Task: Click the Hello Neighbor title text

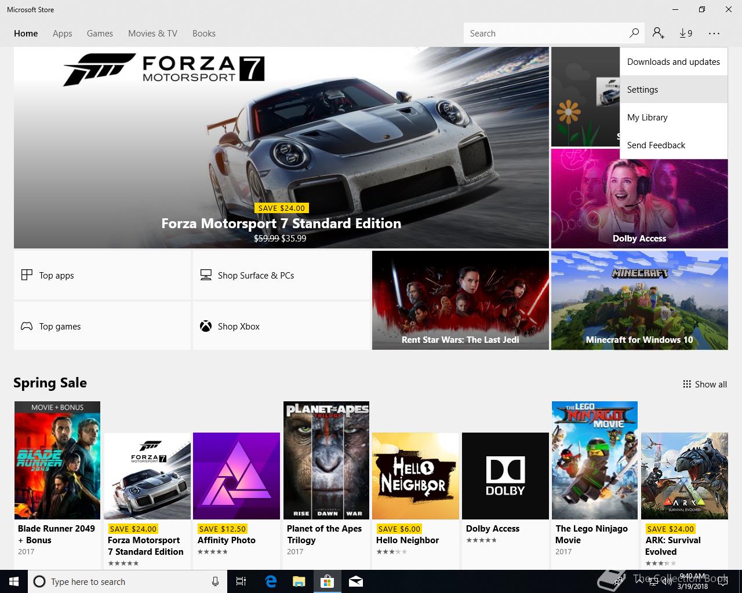Action: pyautogui.click(x=408, y=540)
